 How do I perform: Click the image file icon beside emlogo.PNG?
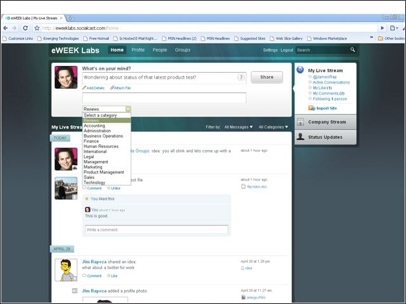[244, 297]
